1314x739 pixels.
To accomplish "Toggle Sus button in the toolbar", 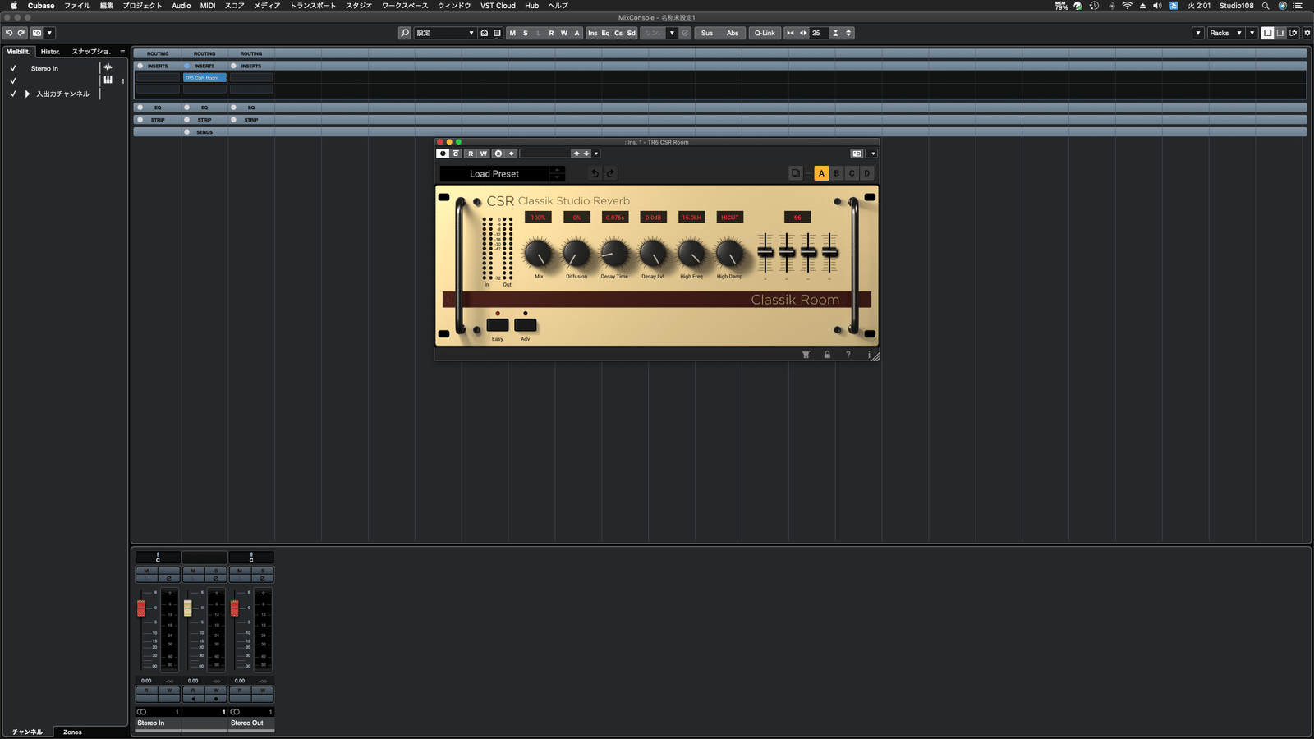I will click(707, 33).
